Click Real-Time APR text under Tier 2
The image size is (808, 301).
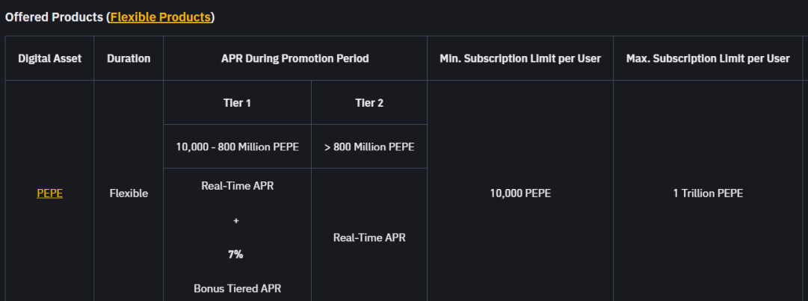(369, 238)
